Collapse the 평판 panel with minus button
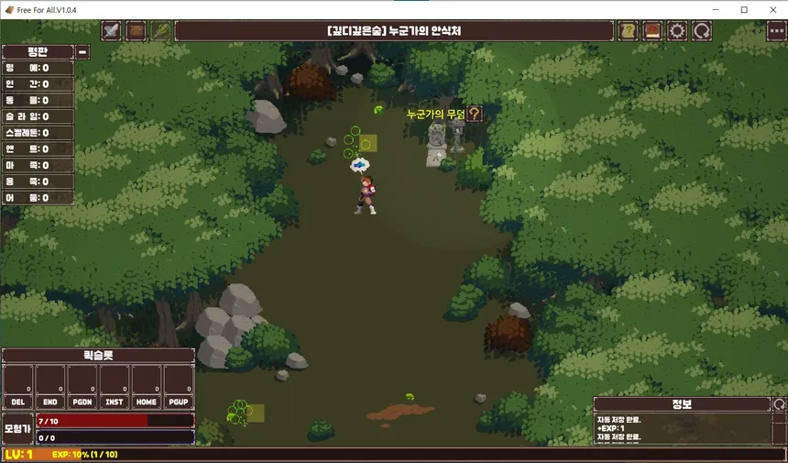The width and height of the screenshot is (788, 463). pyautogui.click(x=82, y=51)
